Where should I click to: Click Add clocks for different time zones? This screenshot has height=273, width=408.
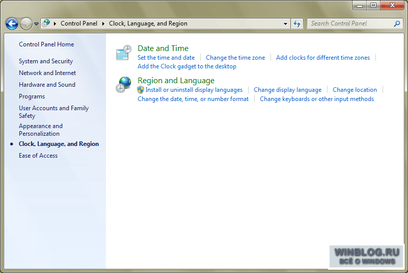[322, 58]
